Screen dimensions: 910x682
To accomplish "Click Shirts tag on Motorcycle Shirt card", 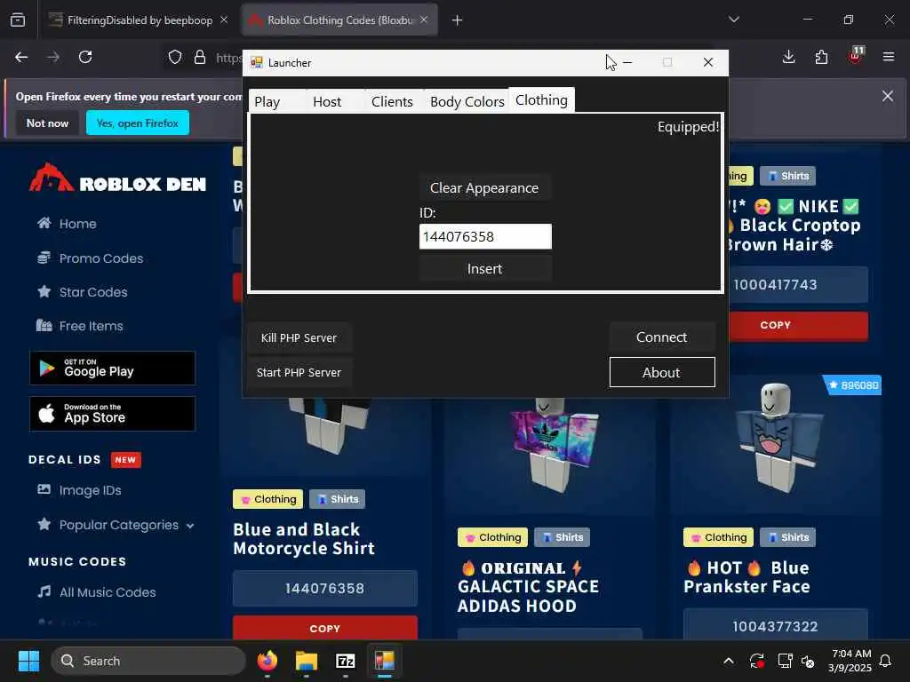I will (337, 499).
